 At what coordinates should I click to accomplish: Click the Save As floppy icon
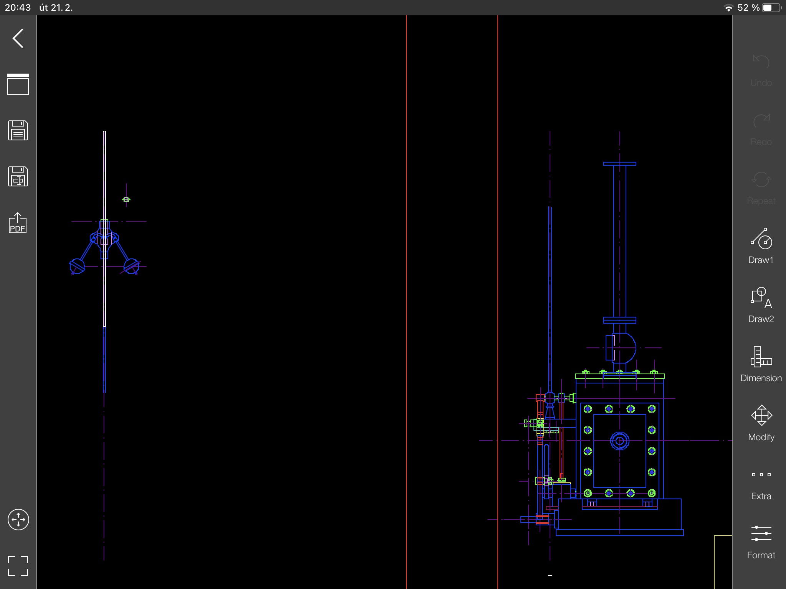(x=18, y=176)
